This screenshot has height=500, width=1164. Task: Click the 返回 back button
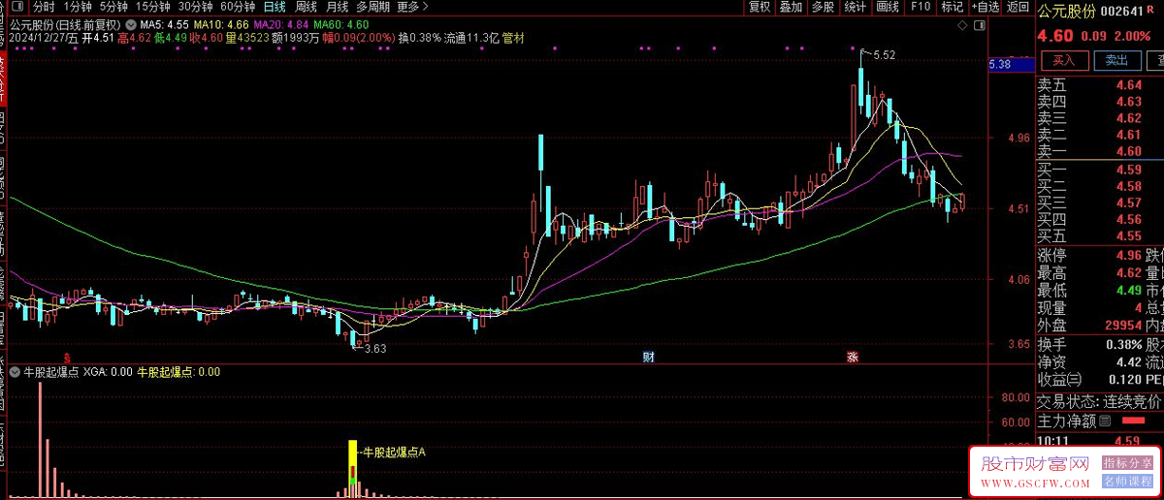[1018, 7]
